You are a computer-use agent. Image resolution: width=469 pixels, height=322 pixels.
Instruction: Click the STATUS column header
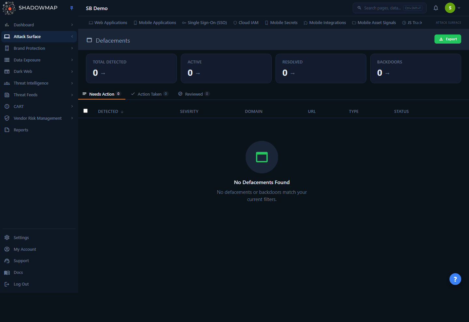(x=401, y=112)
